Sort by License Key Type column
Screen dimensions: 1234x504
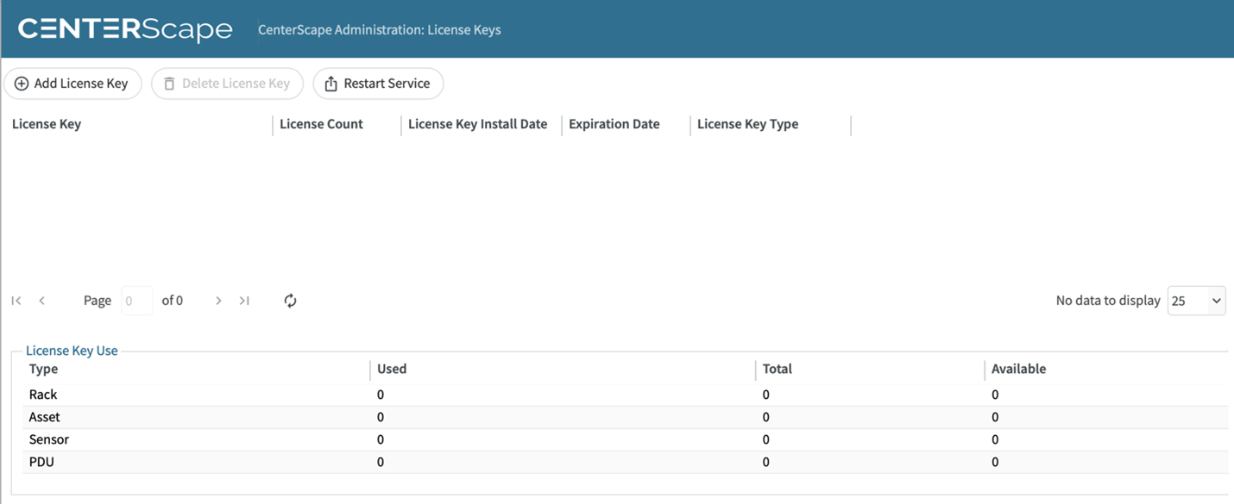747,124
